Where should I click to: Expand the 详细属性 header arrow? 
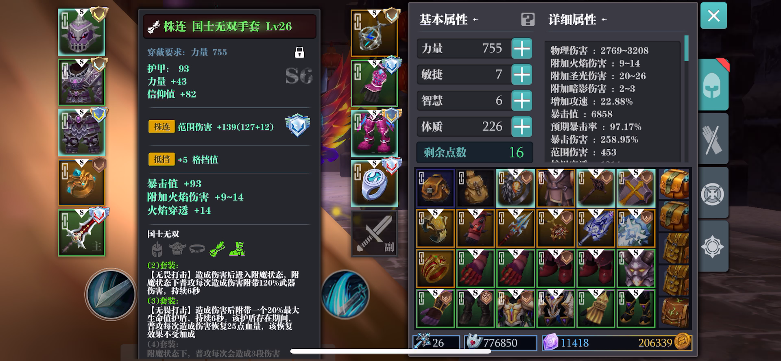604,20
